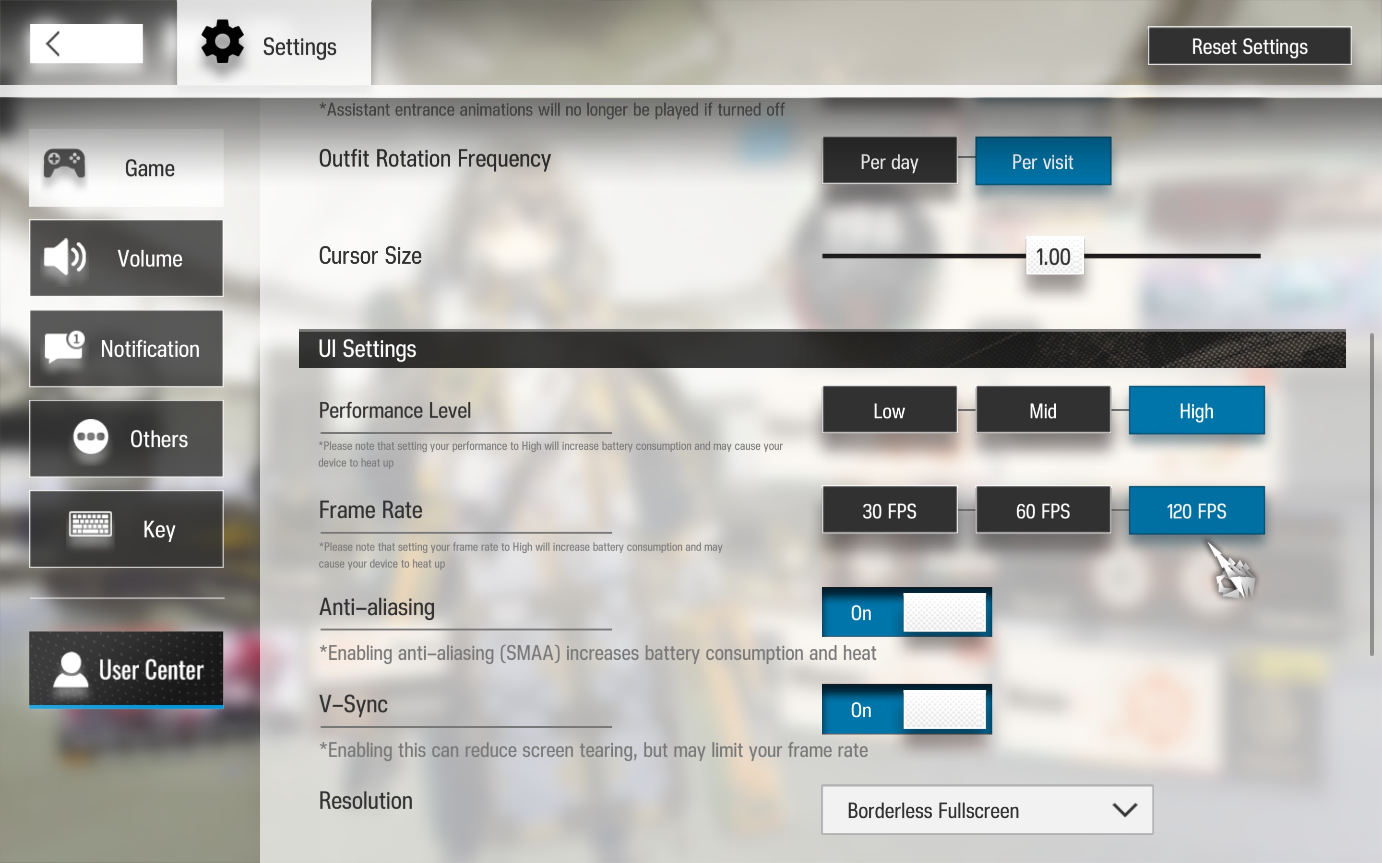Click the Anti-aliasing label
This screenshot has width=1382, height=863.
[377, 607]
